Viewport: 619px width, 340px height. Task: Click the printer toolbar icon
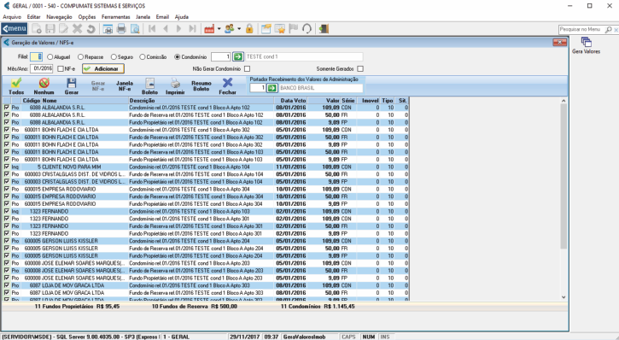click(121, 28)
